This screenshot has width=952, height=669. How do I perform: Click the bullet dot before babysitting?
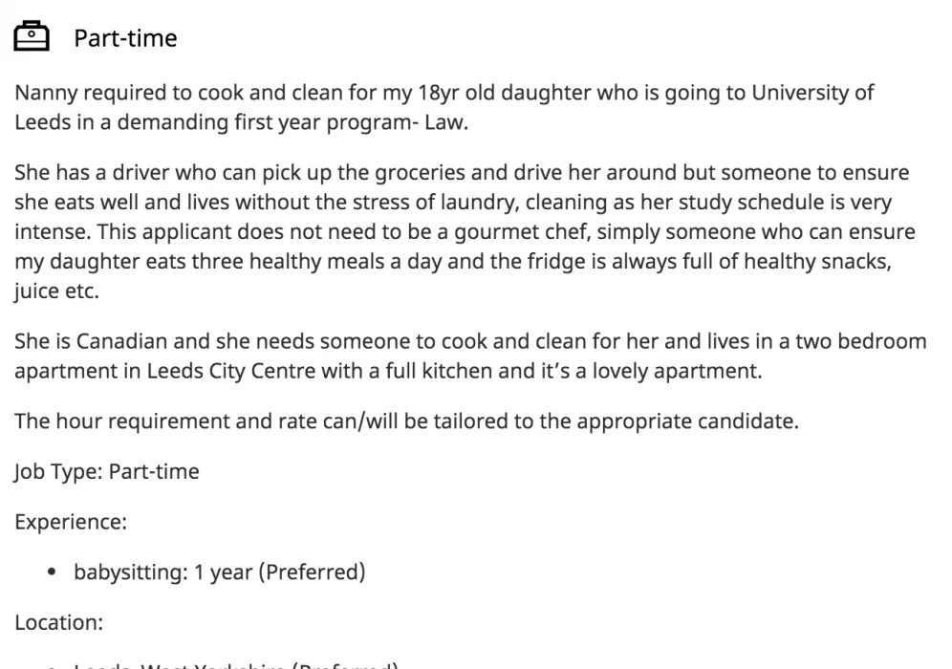point(52,572)
